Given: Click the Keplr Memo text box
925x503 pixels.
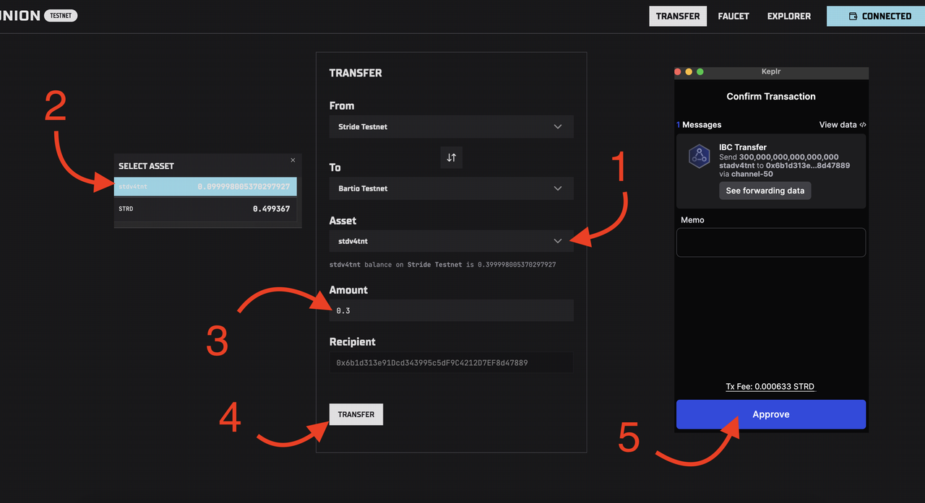Looking at the screenshot, I should [x=771, y=242].
